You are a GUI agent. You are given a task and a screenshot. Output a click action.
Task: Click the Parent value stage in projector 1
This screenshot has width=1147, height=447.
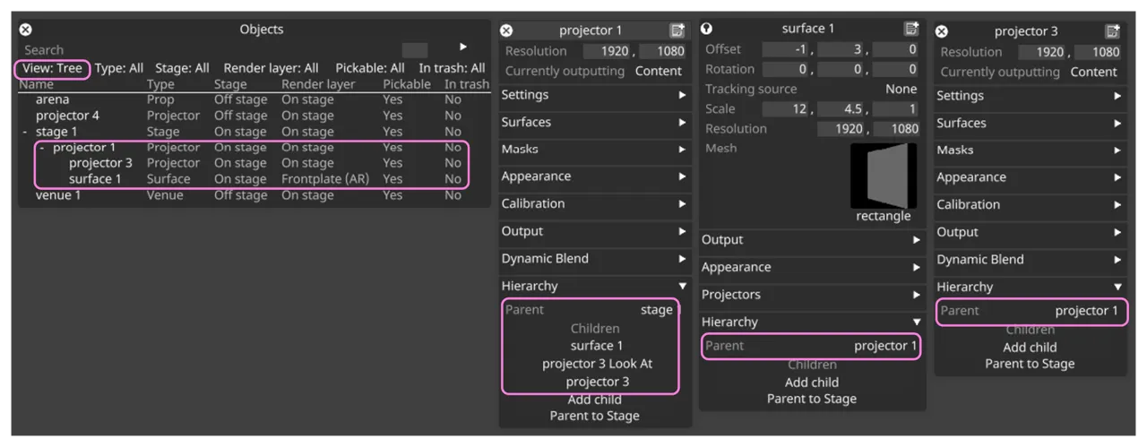point(656,310)
